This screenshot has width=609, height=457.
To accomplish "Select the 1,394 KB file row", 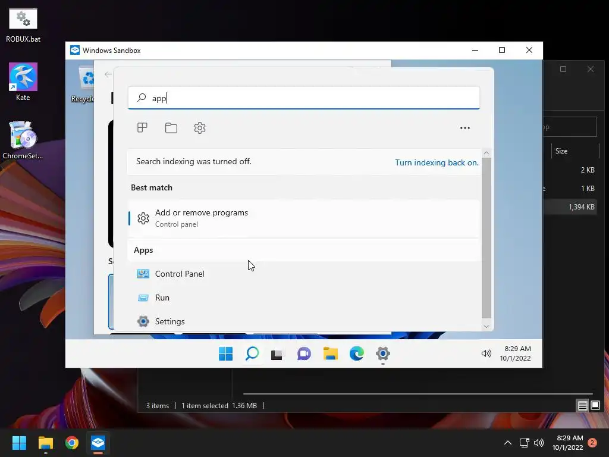I will pos(570,206).
